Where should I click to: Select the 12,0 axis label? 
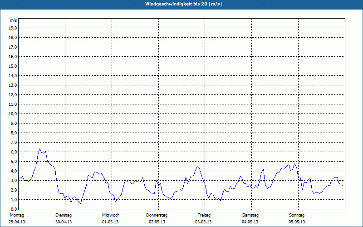(13, 95)
